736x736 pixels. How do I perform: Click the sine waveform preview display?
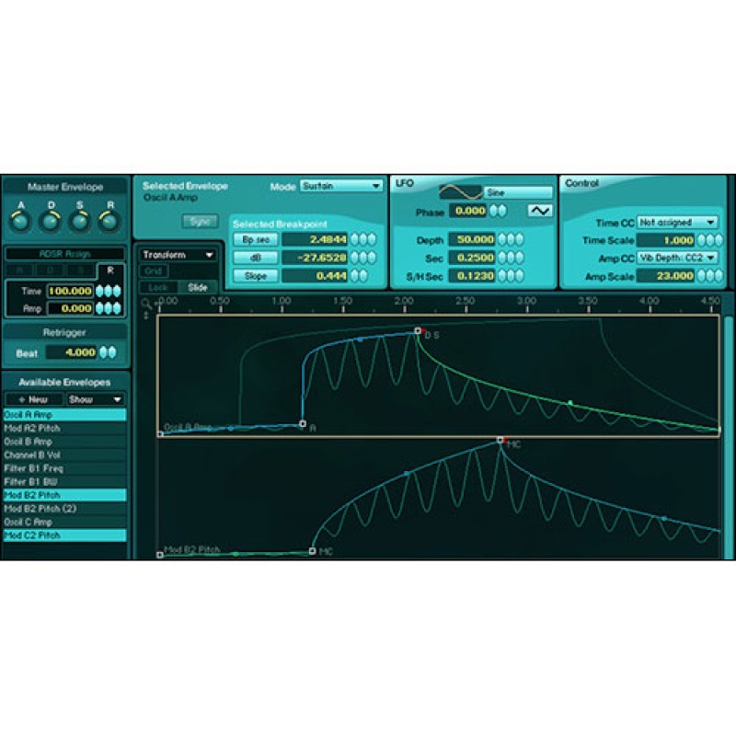[x=460, y=192]
